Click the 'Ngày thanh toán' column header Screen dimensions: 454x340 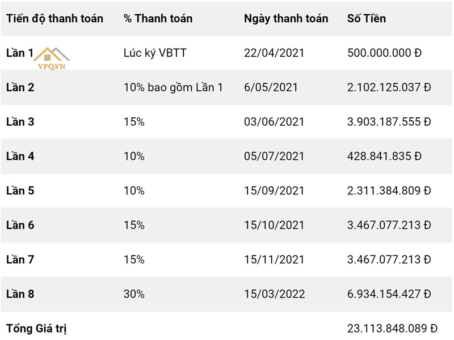click(x=286, y=19)
